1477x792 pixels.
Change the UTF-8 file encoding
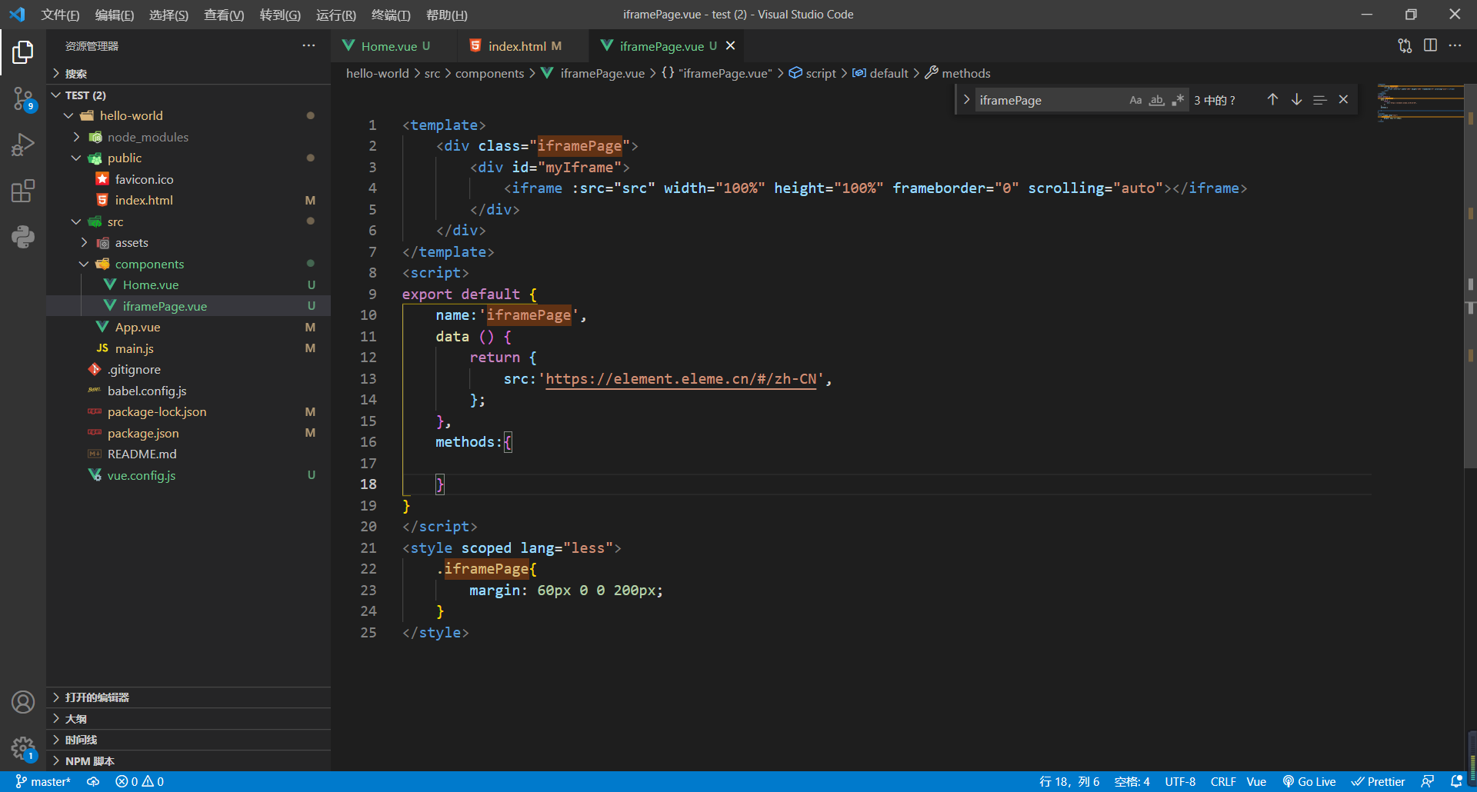1180,781
